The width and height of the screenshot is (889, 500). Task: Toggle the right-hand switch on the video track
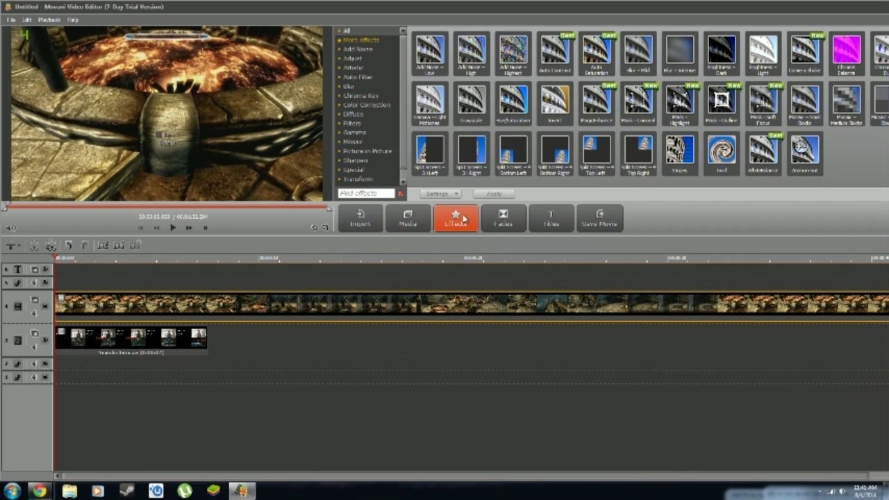click(x=46, y=306)
